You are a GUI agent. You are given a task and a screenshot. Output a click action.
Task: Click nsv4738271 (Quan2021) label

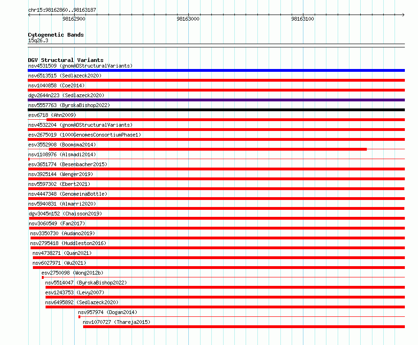click(x=62, y=253)
